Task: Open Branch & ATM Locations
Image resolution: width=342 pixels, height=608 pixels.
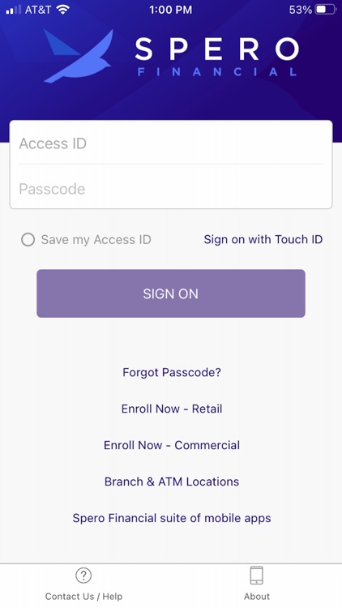Action: [x=172, y=482]
